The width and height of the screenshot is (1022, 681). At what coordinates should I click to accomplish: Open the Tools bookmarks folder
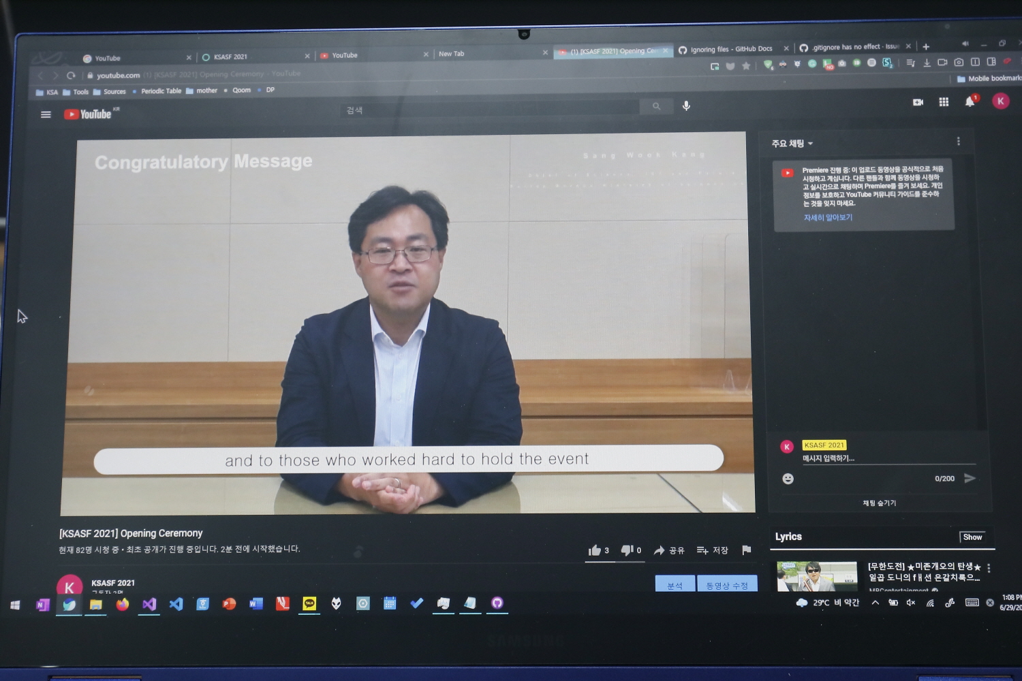click(75, 92)
